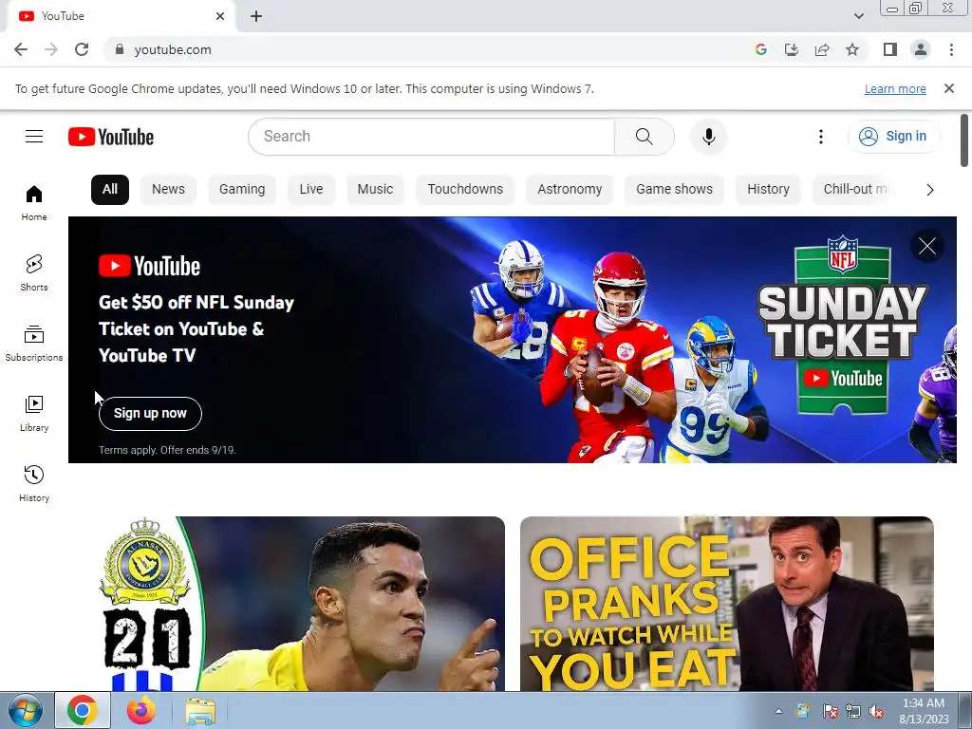Click the taskbar clock showing 1:34 AM
The height and width of the screenshot is (729, 972).
924,711
